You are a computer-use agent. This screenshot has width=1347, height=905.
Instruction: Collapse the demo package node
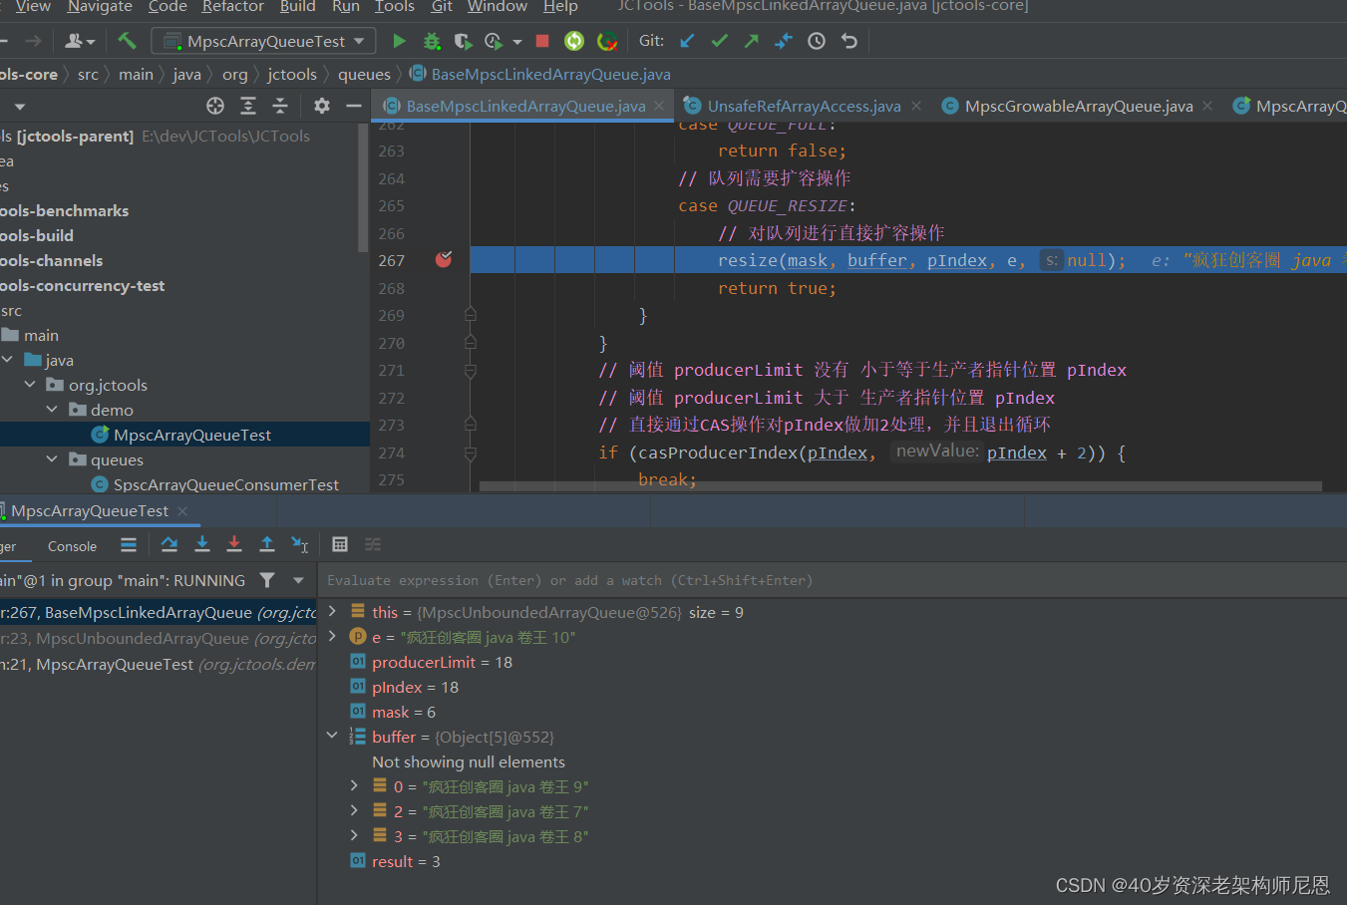[x=52, y=409]
